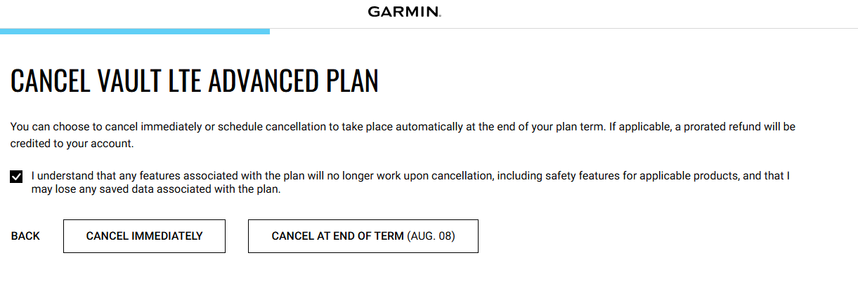Go back using the BACK link
The width and height of the screenshot is (858, 293).
pos(25,236)
